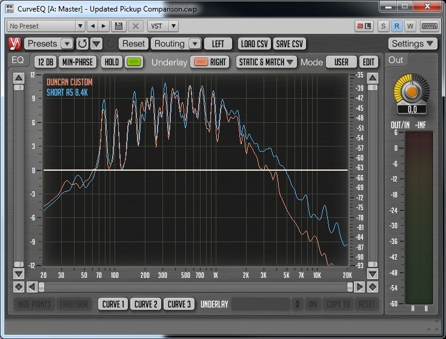
Task: Open the STATIC & MATCH dropdown
Action: [x=266, y=62]
